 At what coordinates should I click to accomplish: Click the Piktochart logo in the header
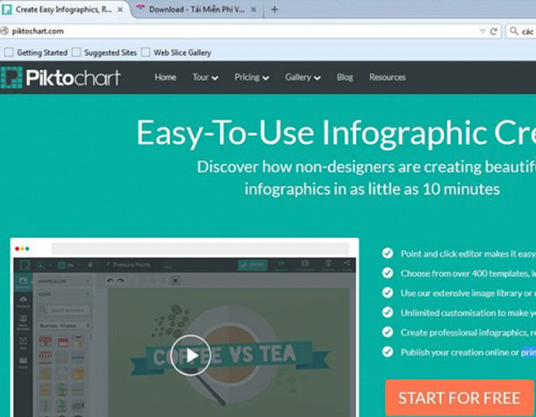[60, 77]
